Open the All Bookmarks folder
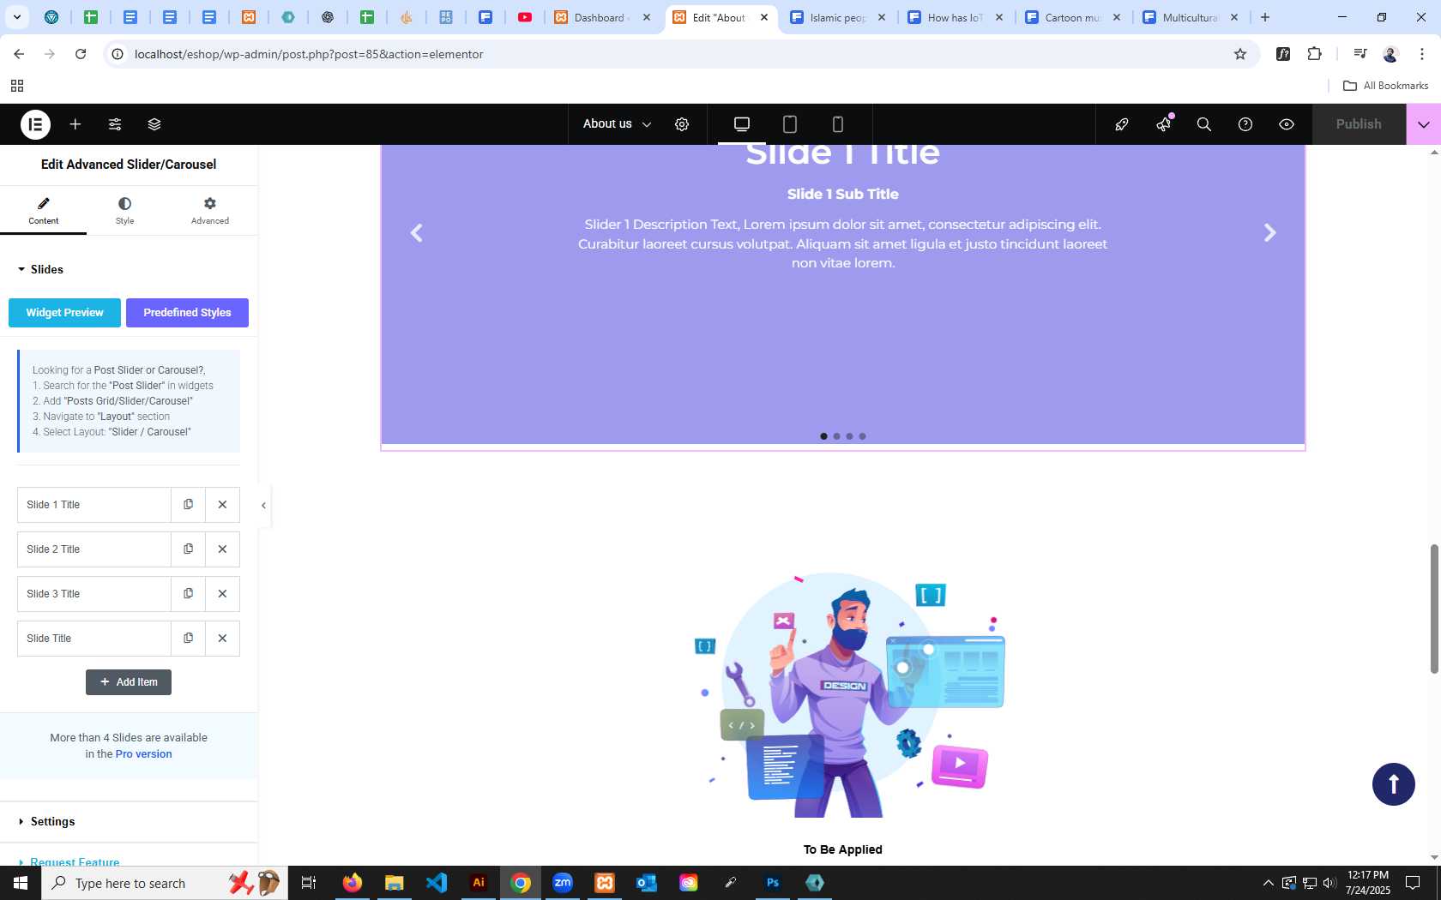 (1386, 86)
